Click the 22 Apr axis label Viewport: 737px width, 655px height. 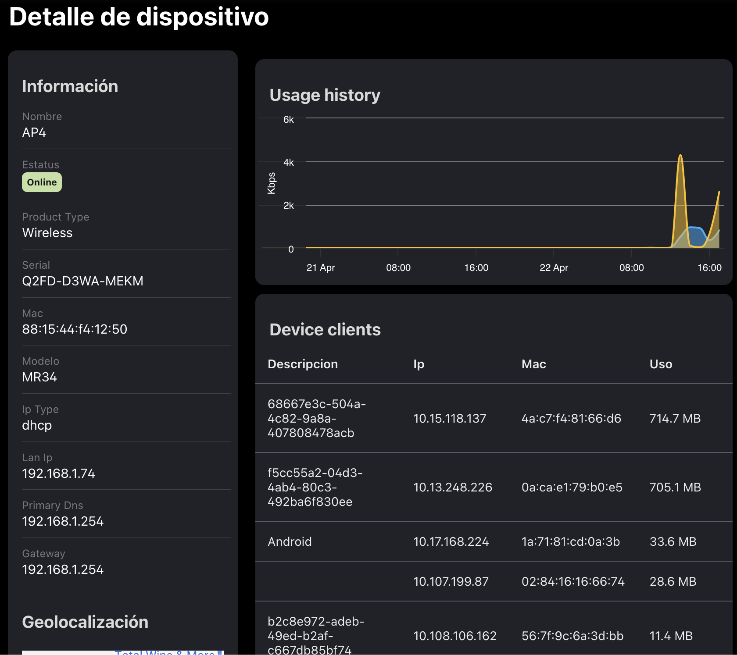click(554, 268)
